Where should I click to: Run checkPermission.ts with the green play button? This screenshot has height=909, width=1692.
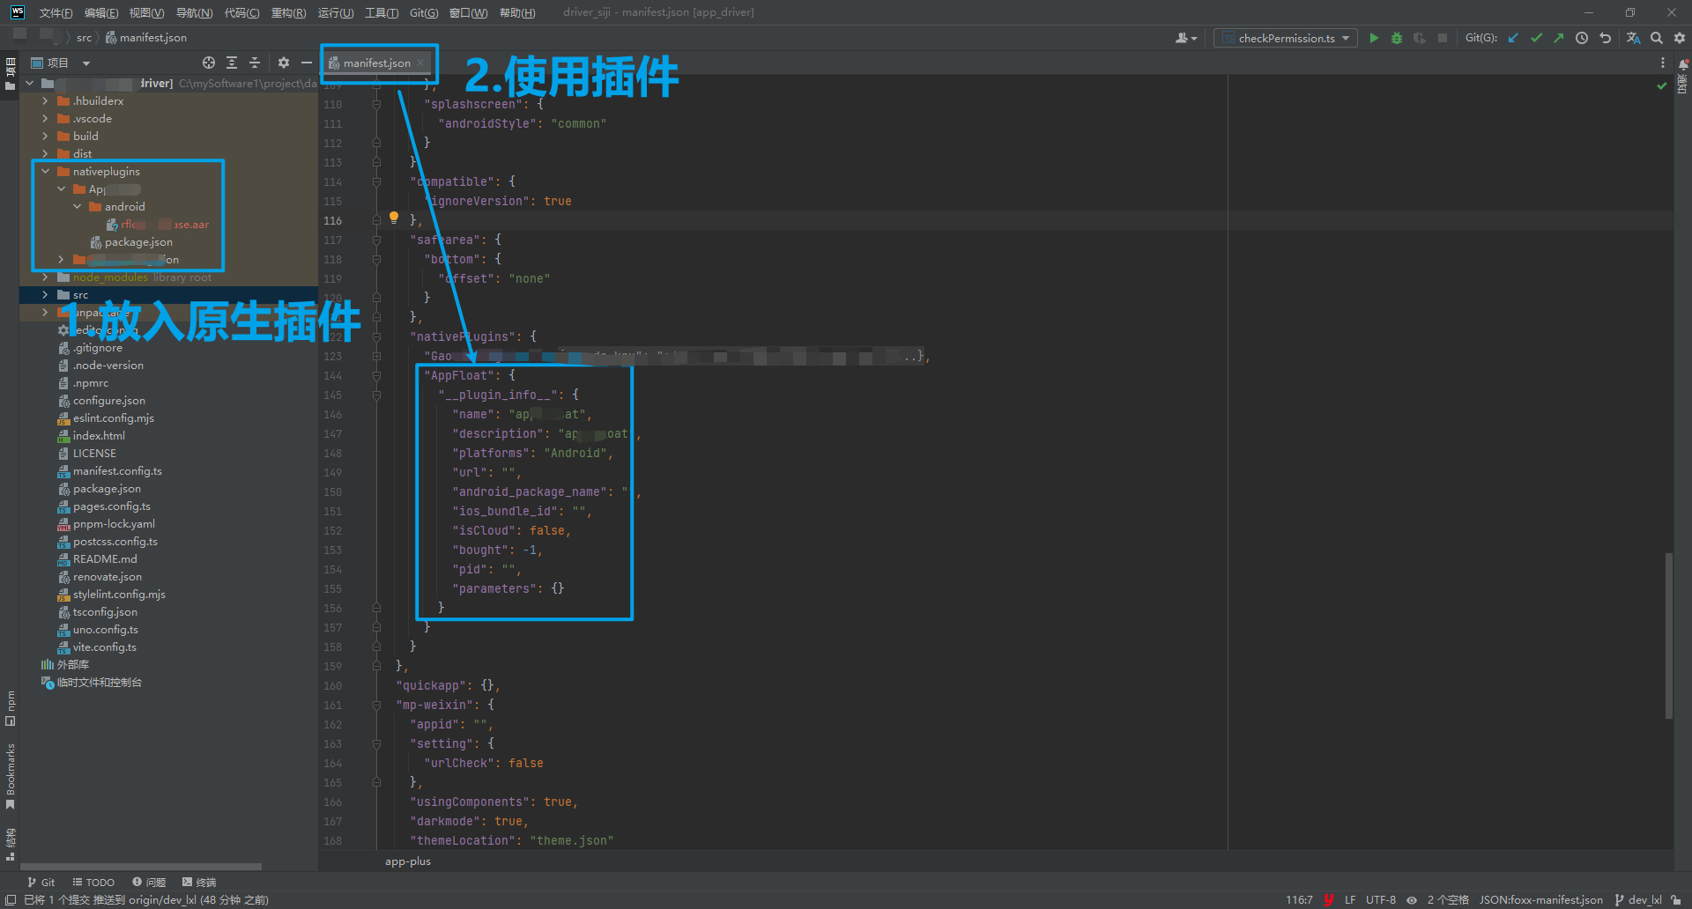tap(1374, 38)
